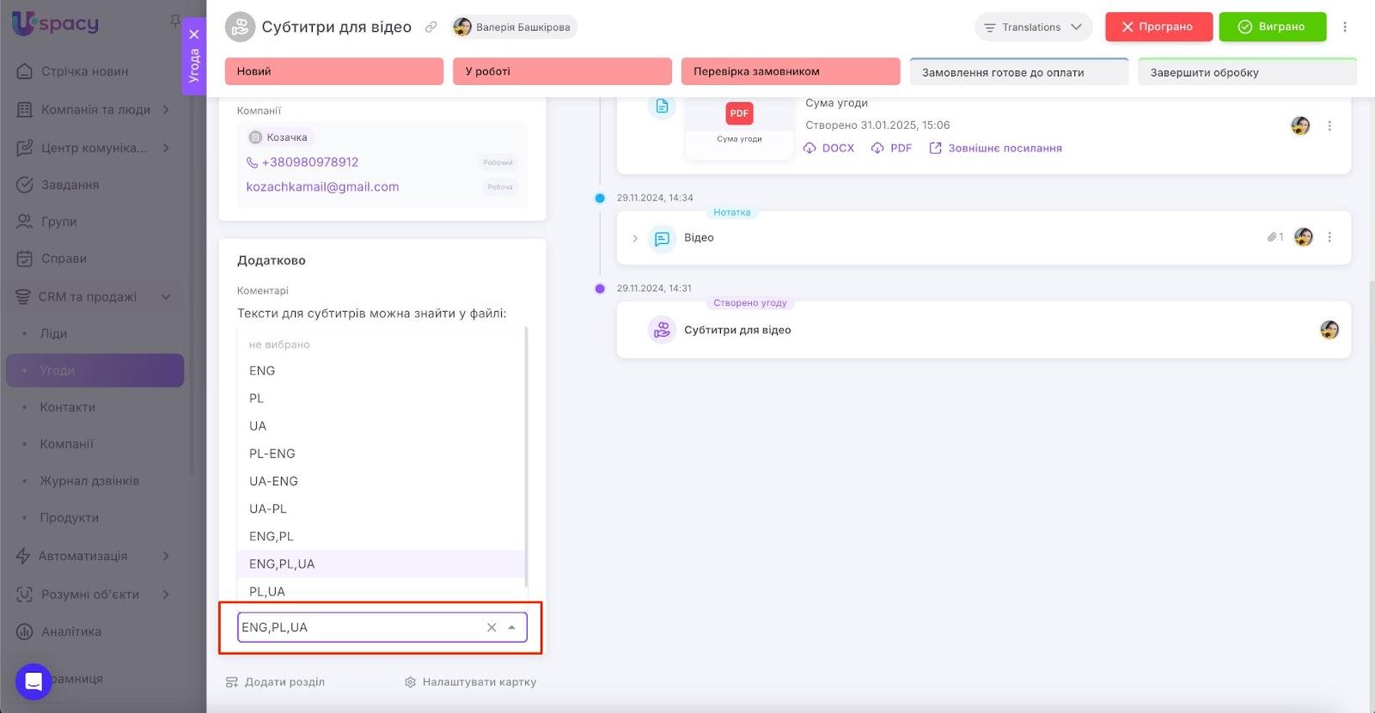
Task: Expand Автоматизація menu
Action: click(x=95, y=556)
